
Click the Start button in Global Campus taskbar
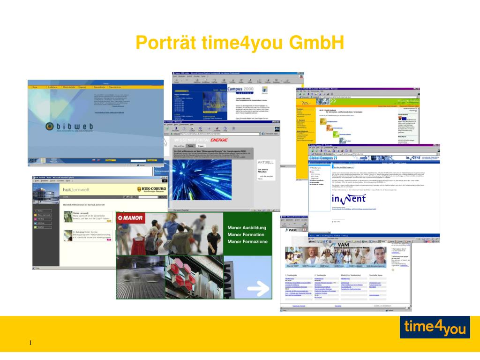click(312, 241)
